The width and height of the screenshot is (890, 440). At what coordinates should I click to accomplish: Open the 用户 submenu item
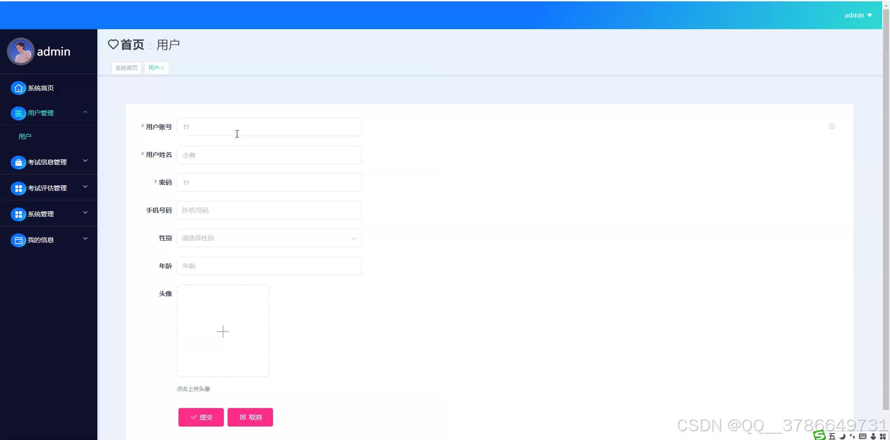pyautogui.click(x=25, y=137)
